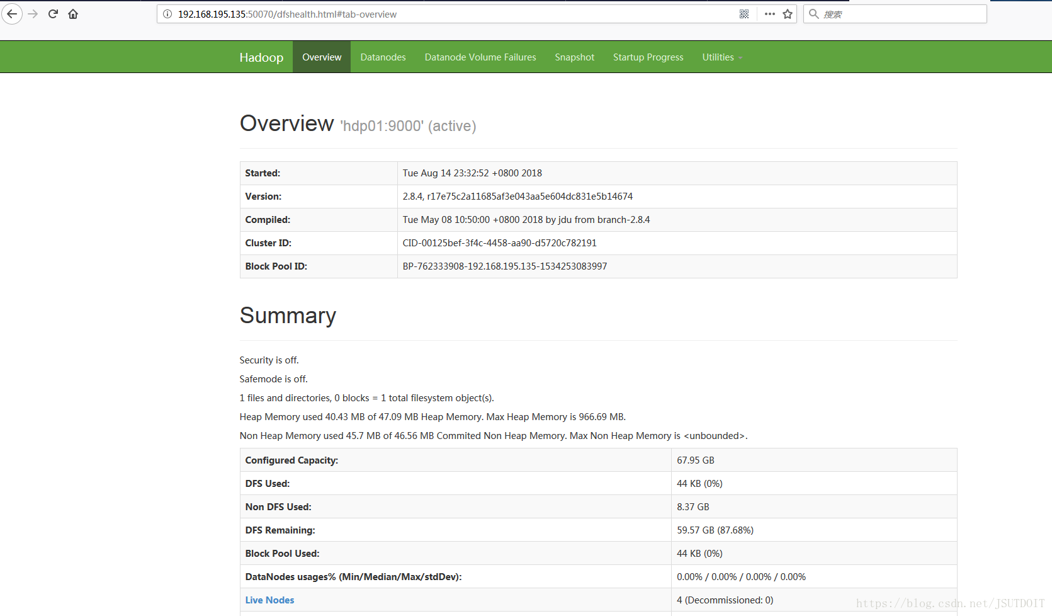The width and height of the screenshot is (1052, 616).
Task: Open Datanode Volume Failures tab
Action: [480, 57]
